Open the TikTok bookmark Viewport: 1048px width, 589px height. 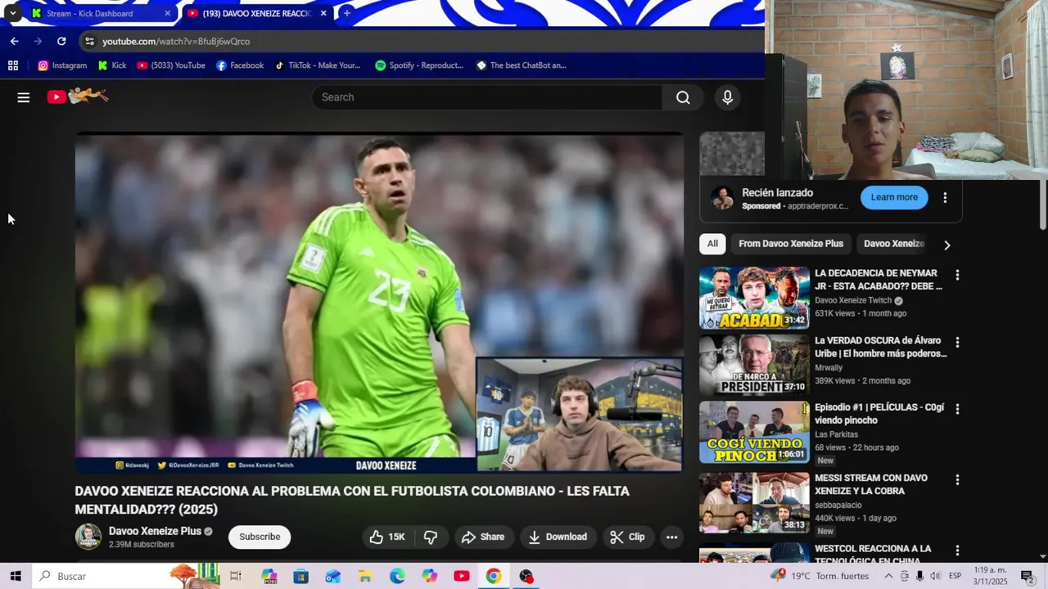click(317, 65)
